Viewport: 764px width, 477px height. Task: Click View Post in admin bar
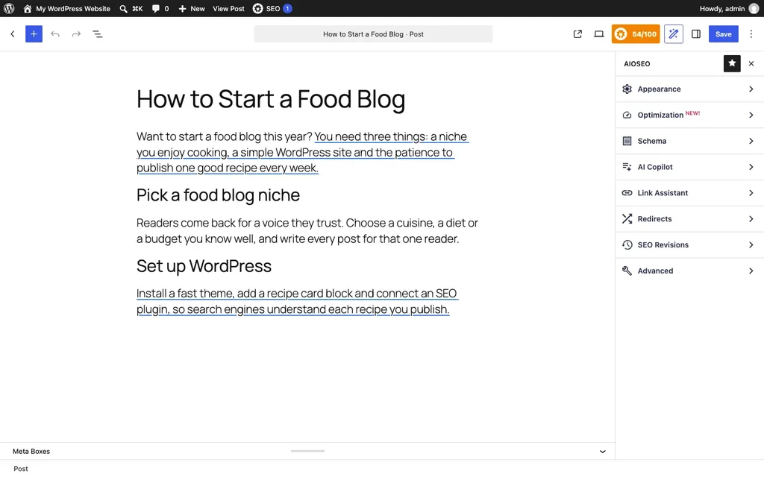click(228, 8)
